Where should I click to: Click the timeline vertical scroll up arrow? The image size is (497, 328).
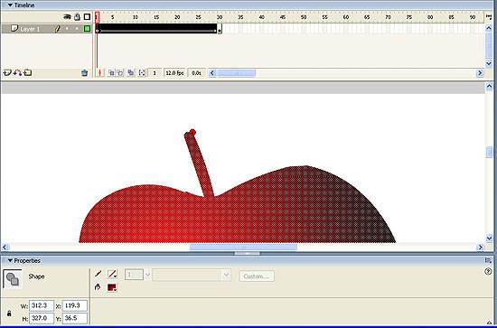pyautogui.click(x=489, y=28)
